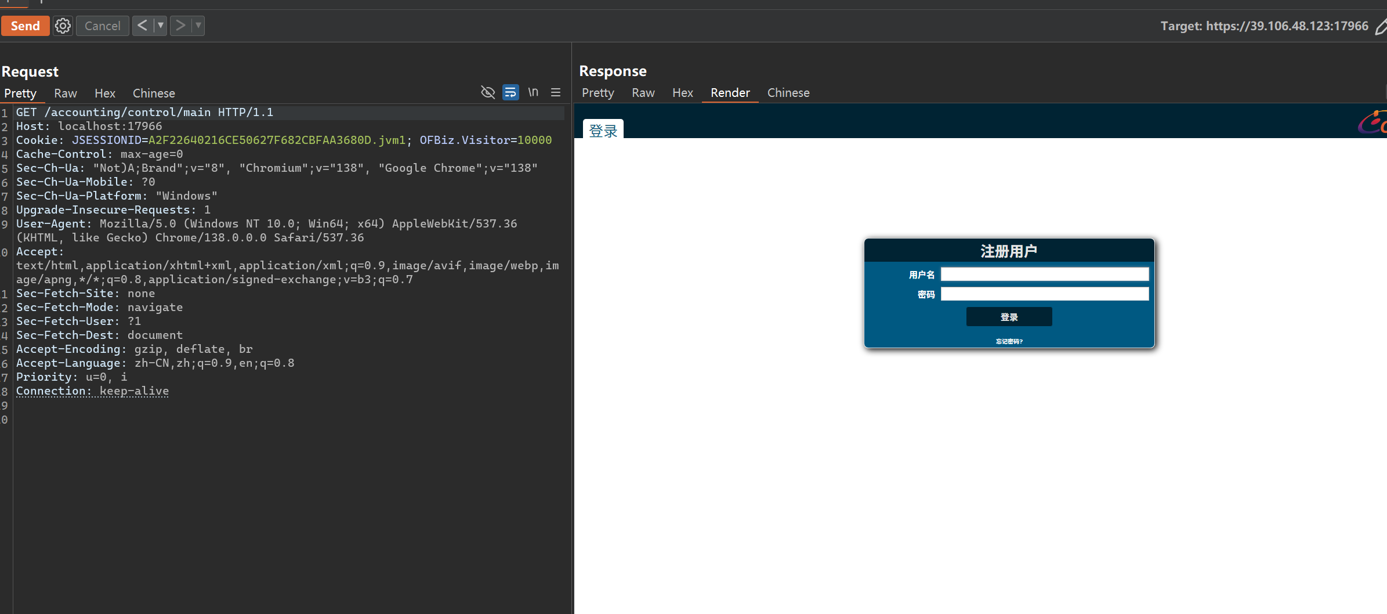Edit target with pencil icon
Viewport: 1387px width, 614px height.
[1381, 27]
